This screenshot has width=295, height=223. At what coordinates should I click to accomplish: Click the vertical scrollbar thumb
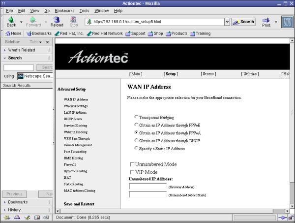292,112
